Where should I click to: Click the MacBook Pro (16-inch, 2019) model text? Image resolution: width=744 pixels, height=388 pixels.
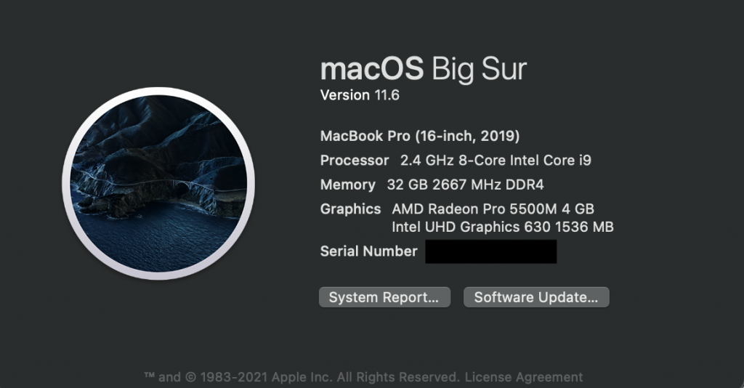click(x=420, y=136)
